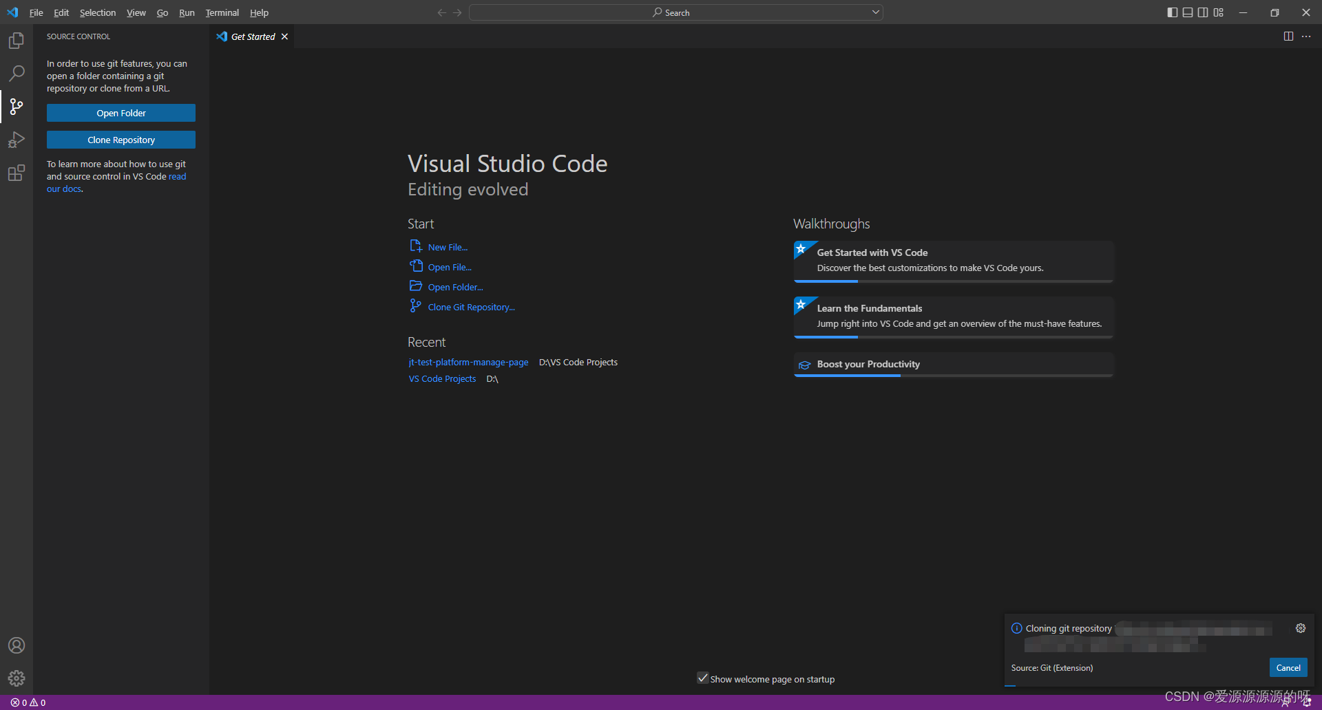Open the Help menu
The height and width of the screenshot is (710, 1322).
(259, 12)
